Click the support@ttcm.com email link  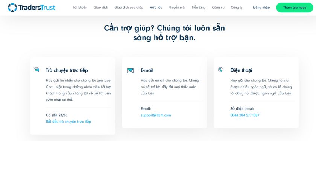[x=156, y=115]
